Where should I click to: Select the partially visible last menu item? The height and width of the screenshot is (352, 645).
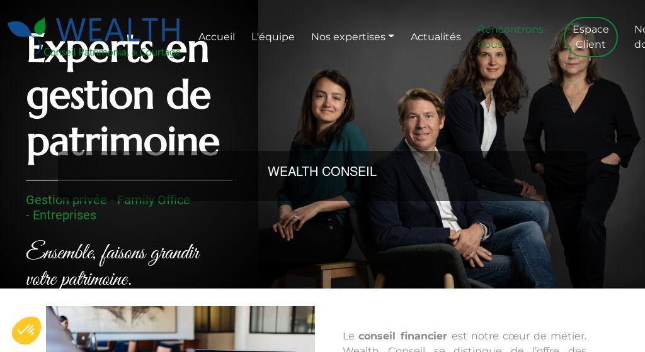tap(640, 37)
